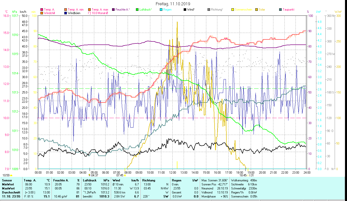Click the sunrise marker at 07:45
The width and height of the screenshot is (347, 201).
pos(125,175)
